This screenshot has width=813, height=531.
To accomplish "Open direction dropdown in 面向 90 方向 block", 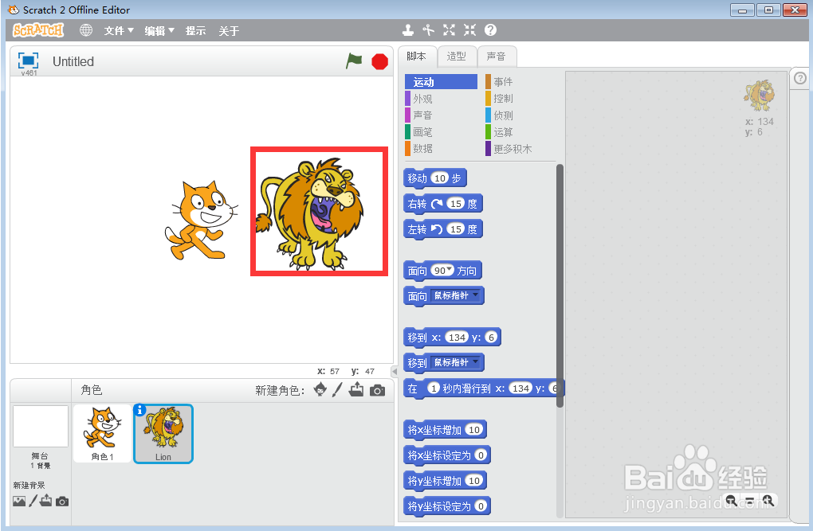I will coord(450,269).
